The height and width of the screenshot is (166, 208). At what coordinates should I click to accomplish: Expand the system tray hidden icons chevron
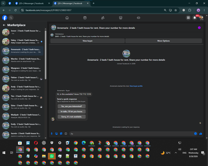pyautogui.click(x=176, y=153)
